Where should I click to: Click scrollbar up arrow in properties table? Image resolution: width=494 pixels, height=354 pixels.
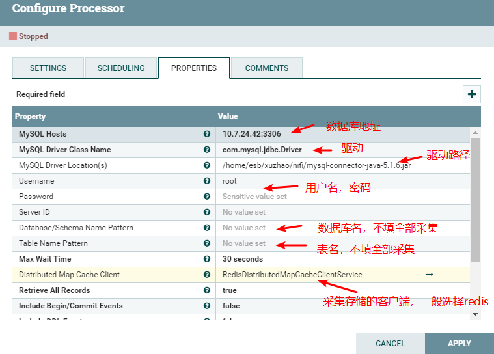pos(475,133)
